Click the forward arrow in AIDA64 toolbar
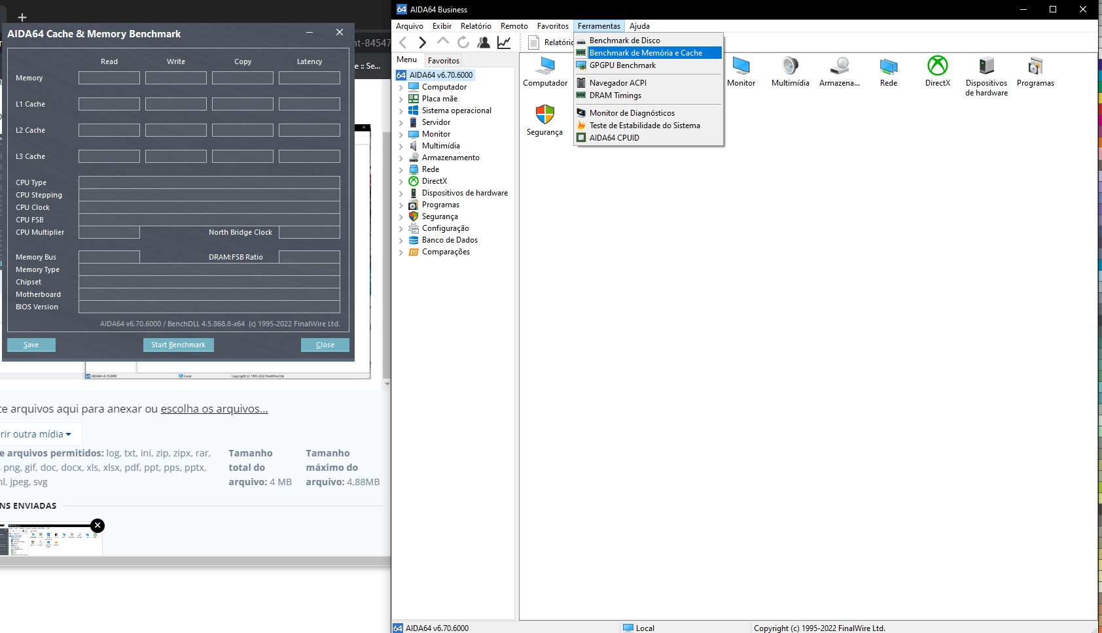Viewport: 1102px width, 633px height. [x=423, y=43]
